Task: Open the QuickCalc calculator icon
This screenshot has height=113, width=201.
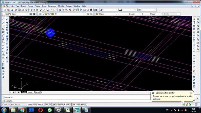Action: (x=91, y=10)
